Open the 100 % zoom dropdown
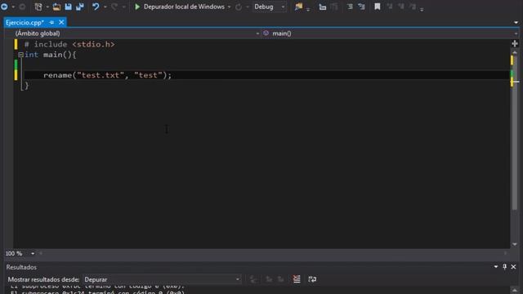523x294 pixels. click(x=33, y=254)
